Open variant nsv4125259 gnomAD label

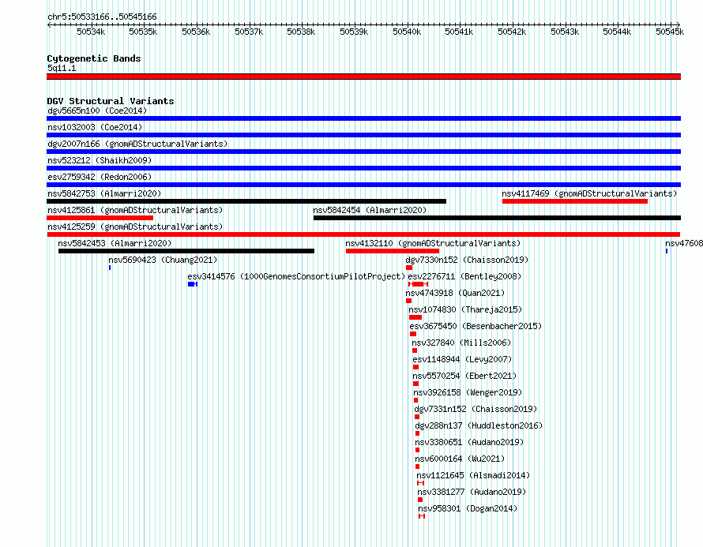pyautogui.click(x=135, y=227)
